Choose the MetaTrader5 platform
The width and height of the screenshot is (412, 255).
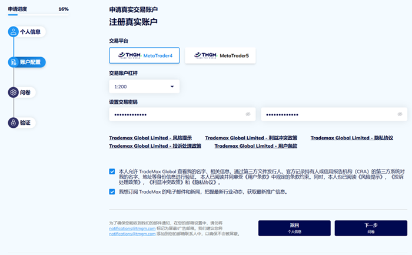tap(220, 55)
